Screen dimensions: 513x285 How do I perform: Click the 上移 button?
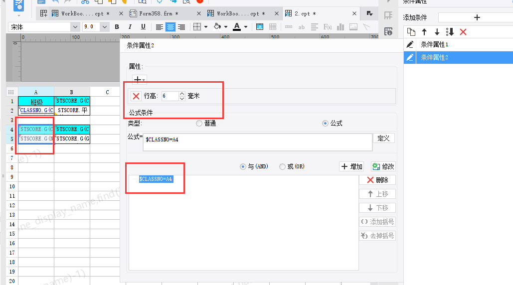pos(377,194)
